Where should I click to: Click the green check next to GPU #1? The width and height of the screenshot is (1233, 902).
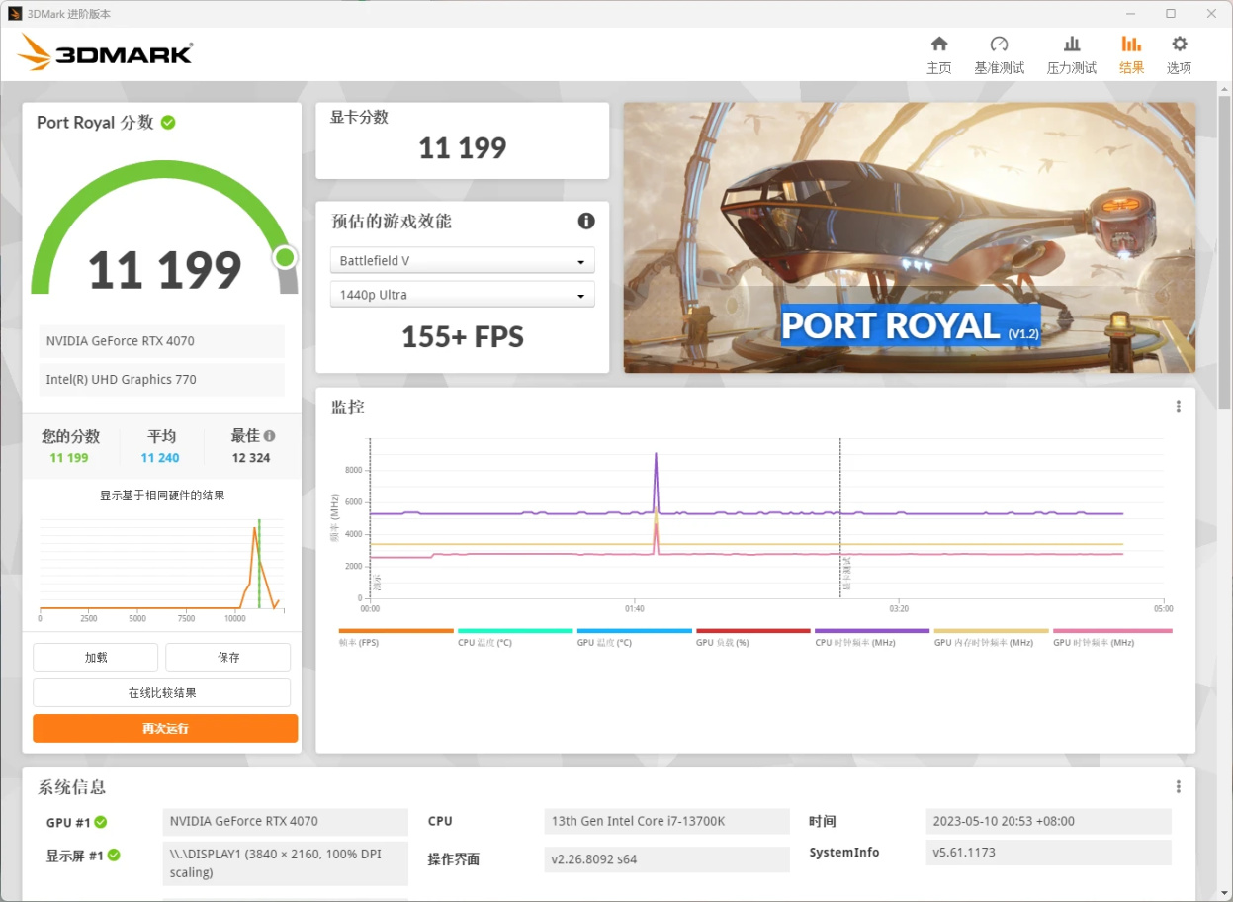coord(101,822)
